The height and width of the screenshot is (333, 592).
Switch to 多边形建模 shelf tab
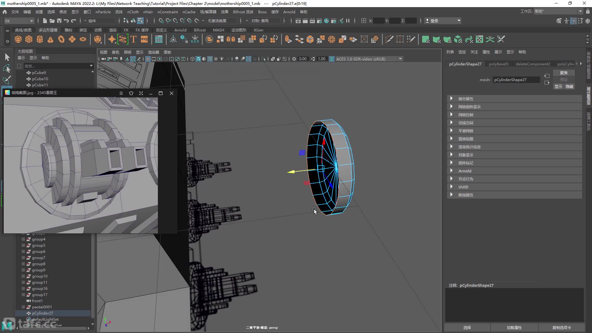pos(48,30)
